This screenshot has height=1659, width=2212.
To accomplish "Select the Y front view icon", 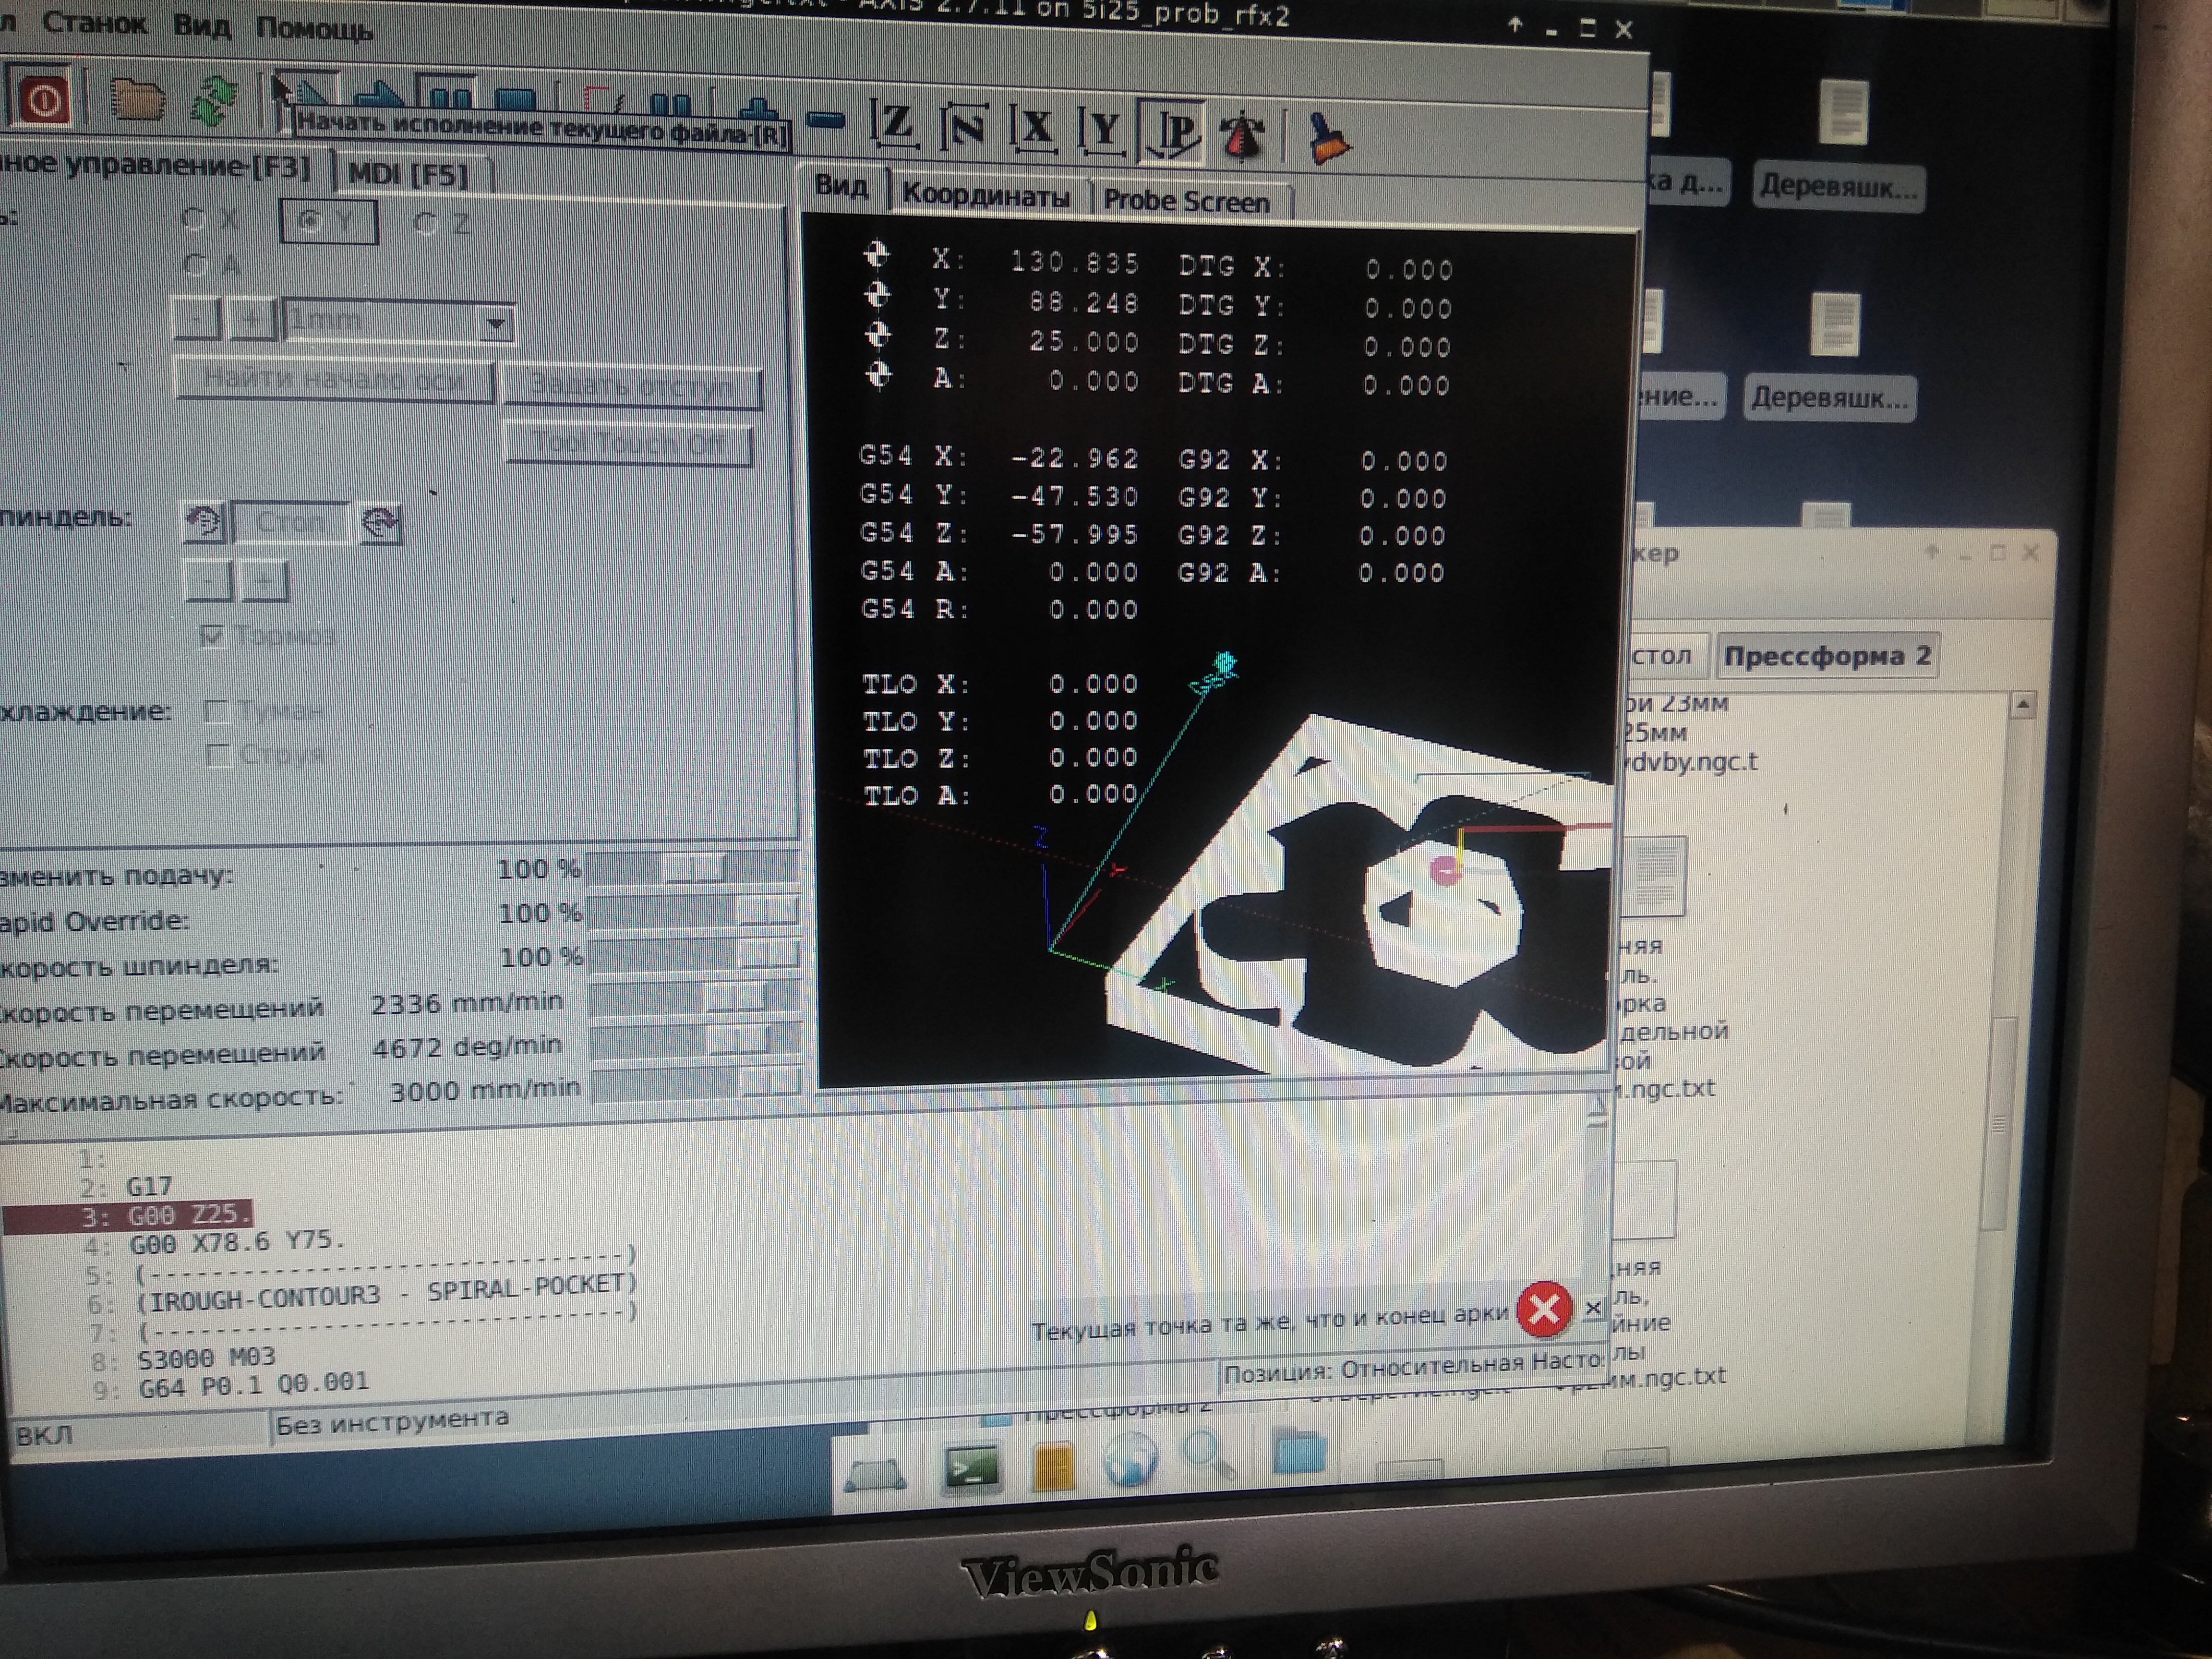I will (1103, 130).
